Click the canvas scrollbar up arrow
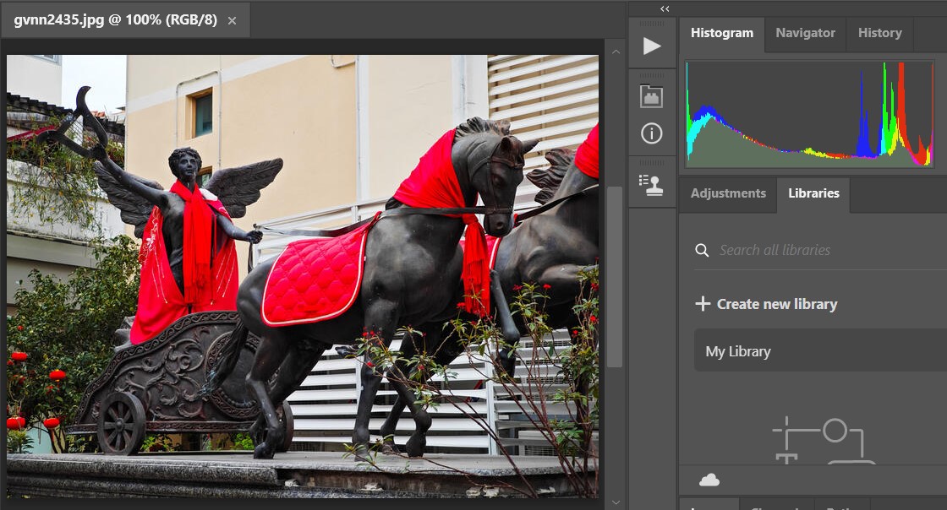 pos(616,52)
